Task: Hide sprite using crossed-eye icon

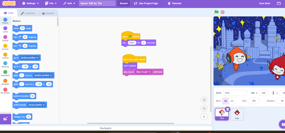Action: point(232,101)
